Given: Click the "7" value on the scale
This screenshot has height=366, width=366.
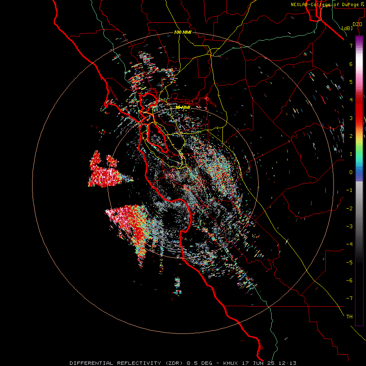Looking at the screenshot, I should point(351,46).
